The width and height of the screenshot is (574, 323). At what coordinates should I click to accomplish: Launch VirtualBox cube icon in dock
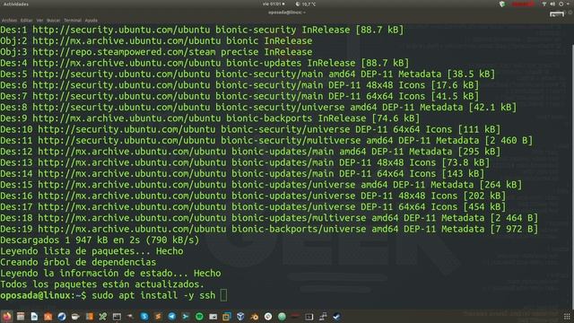coord(240,317)
